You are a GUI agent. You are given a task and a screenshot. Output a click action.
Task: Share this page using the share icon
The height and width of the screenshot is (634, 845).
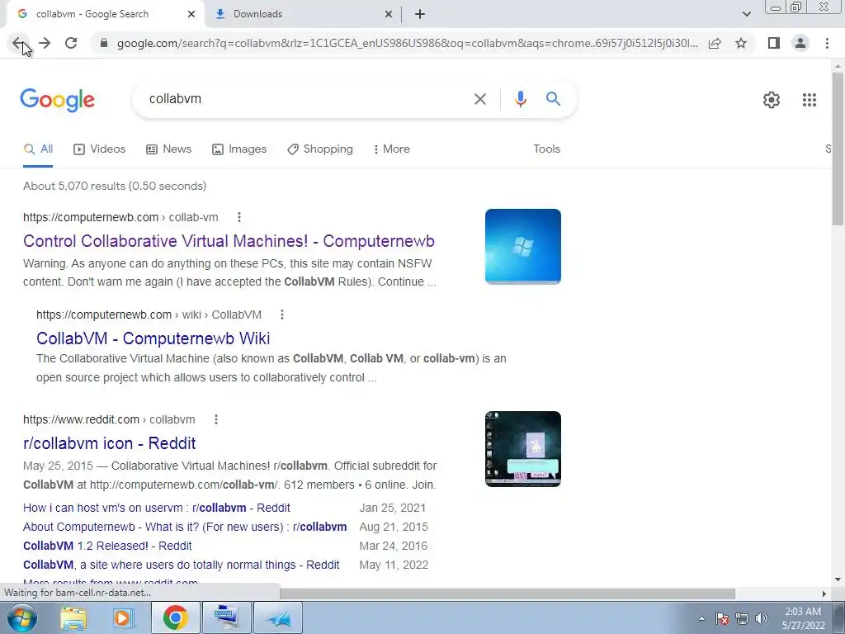[715, 43]
